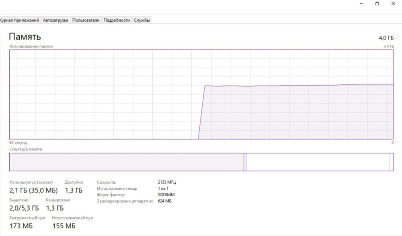Screen dimensions: 402x236
Task: Click the 2,0/5,3 ГБ committed value
Action: (x=24, y=208)
